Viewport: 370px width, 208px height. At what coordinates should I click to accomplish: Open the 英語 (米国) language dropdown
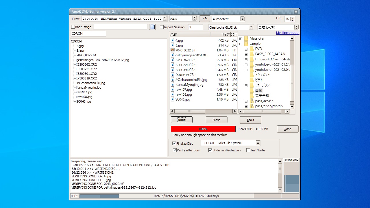(x=296, y=27)
